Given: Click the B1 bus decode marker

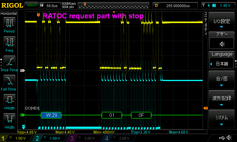Looking at the screenshot, I should point(22,115).
